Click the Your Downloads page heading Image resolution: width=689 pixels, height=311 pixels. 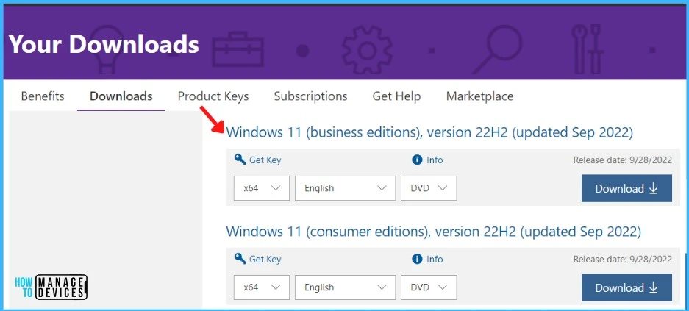click(104, 44)
